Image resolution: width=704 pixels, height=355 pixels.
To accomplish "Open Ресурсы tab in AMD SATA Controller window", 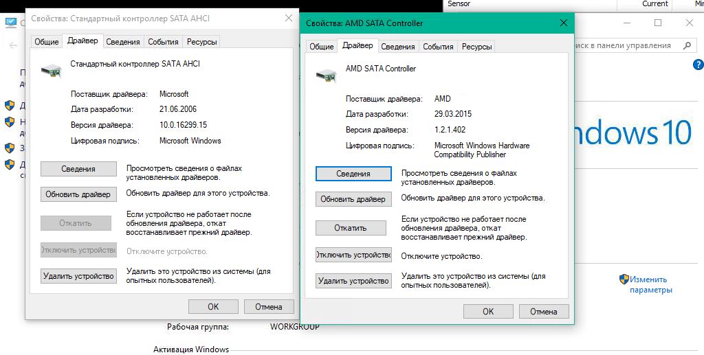I will 476,46.
